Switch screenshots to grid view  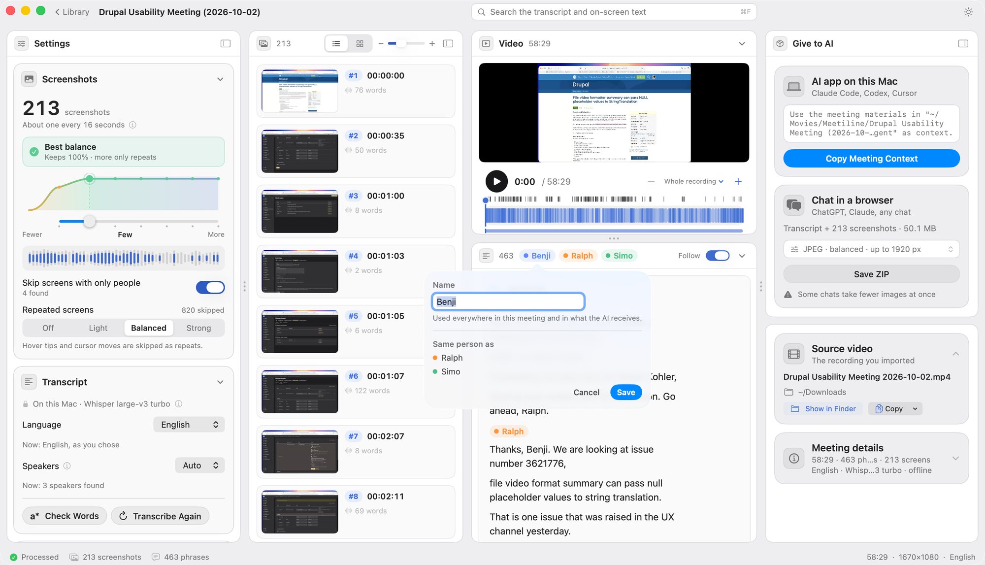pyautogui.click(x=360, y=44)
